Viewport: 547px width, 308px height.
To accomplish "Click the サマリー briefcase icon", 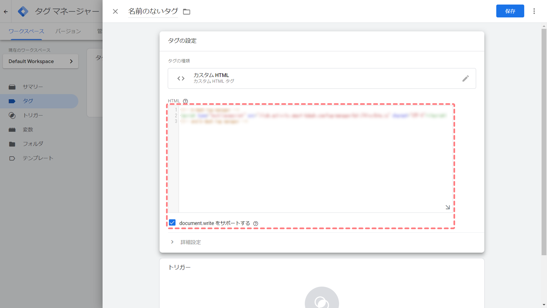I will pyautogui.click(x=12, y=87).
